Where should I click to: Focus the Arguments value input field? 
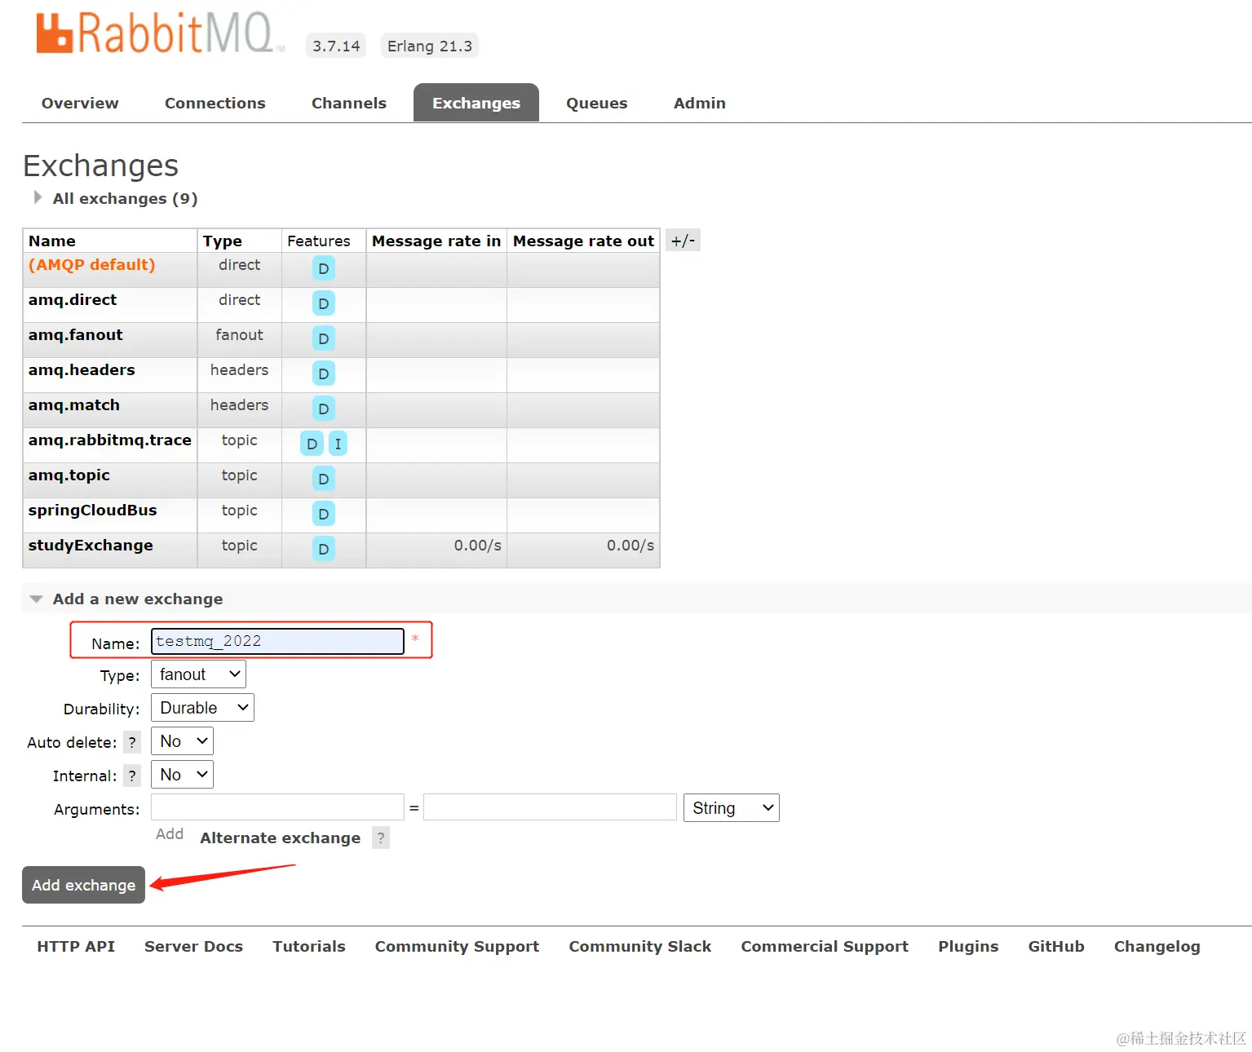click(550, 807)
